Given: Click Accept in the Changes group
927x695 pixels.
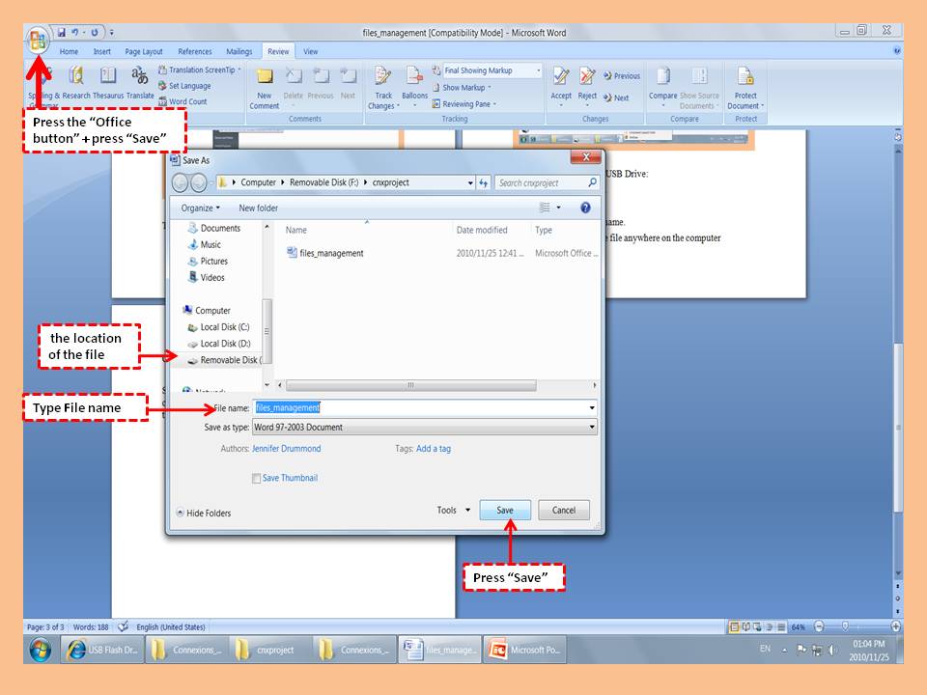Looking at the screenshot, I should (x=561, y=86).
